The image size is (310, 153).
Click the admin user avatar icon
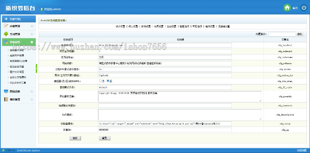(42, 9)
